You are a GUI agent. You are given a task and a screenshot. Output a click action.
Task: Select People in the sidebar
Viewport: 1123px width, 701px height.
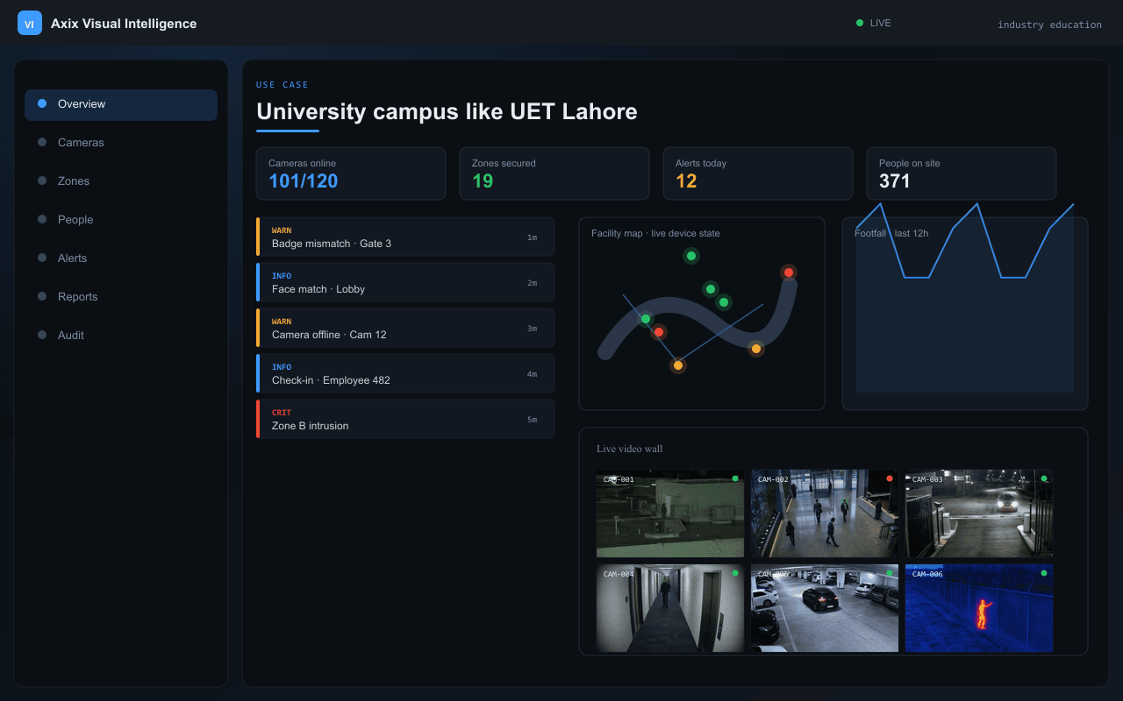click(x=121, y=220)
